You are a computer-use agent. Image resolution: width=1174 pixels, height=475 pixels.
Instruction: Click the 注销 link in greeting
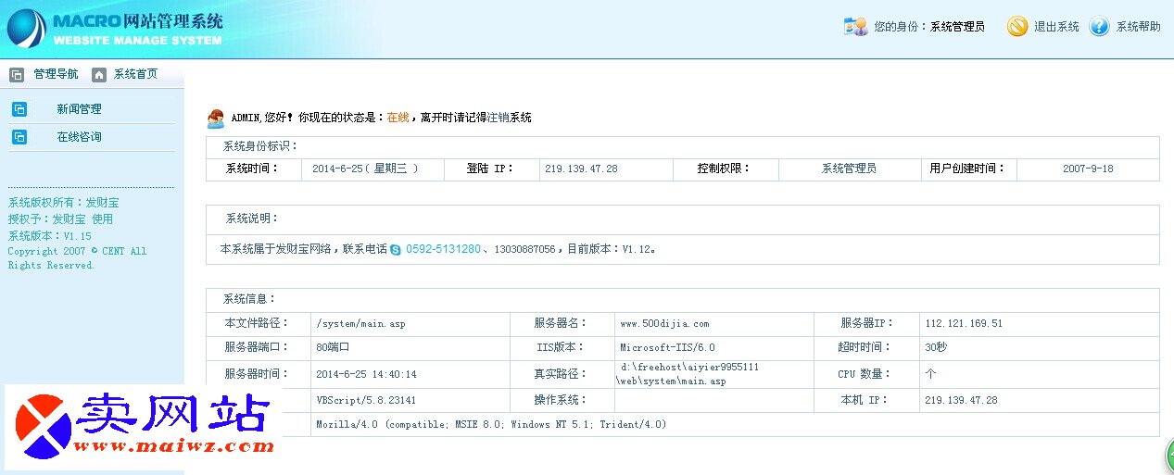[x=499, y=118]
